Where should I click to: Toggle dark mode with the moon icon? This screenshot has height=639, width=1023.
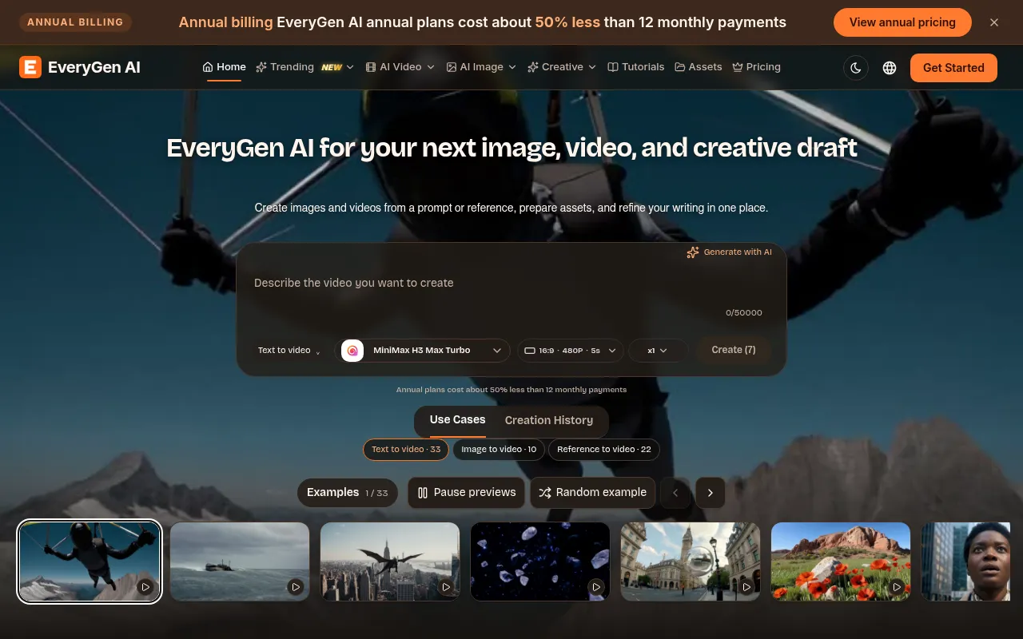tap(856, 68)
